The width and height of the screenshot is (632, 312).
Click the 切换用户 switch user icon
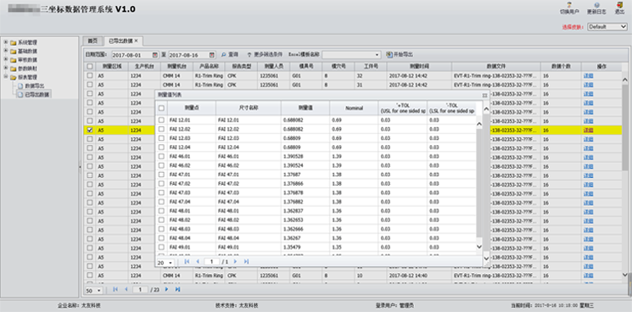coord(569,5)
